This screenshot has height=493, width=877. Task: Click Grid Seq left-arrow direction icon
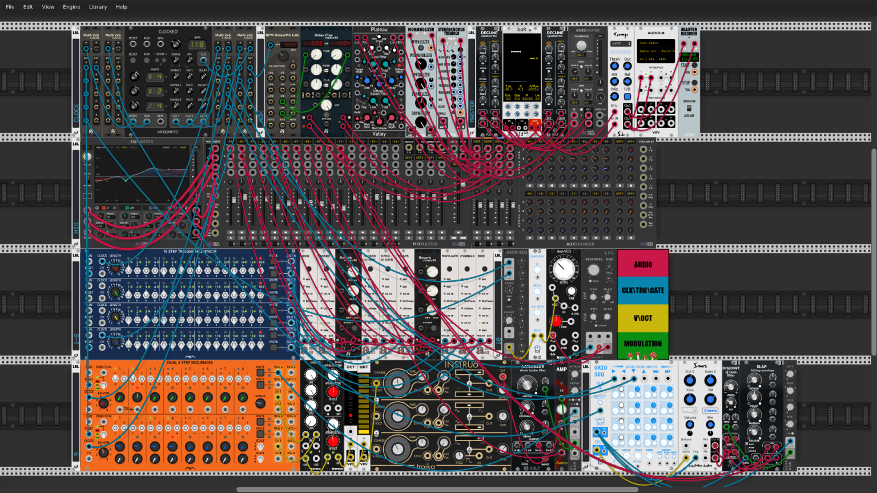[x=623, y=371]
